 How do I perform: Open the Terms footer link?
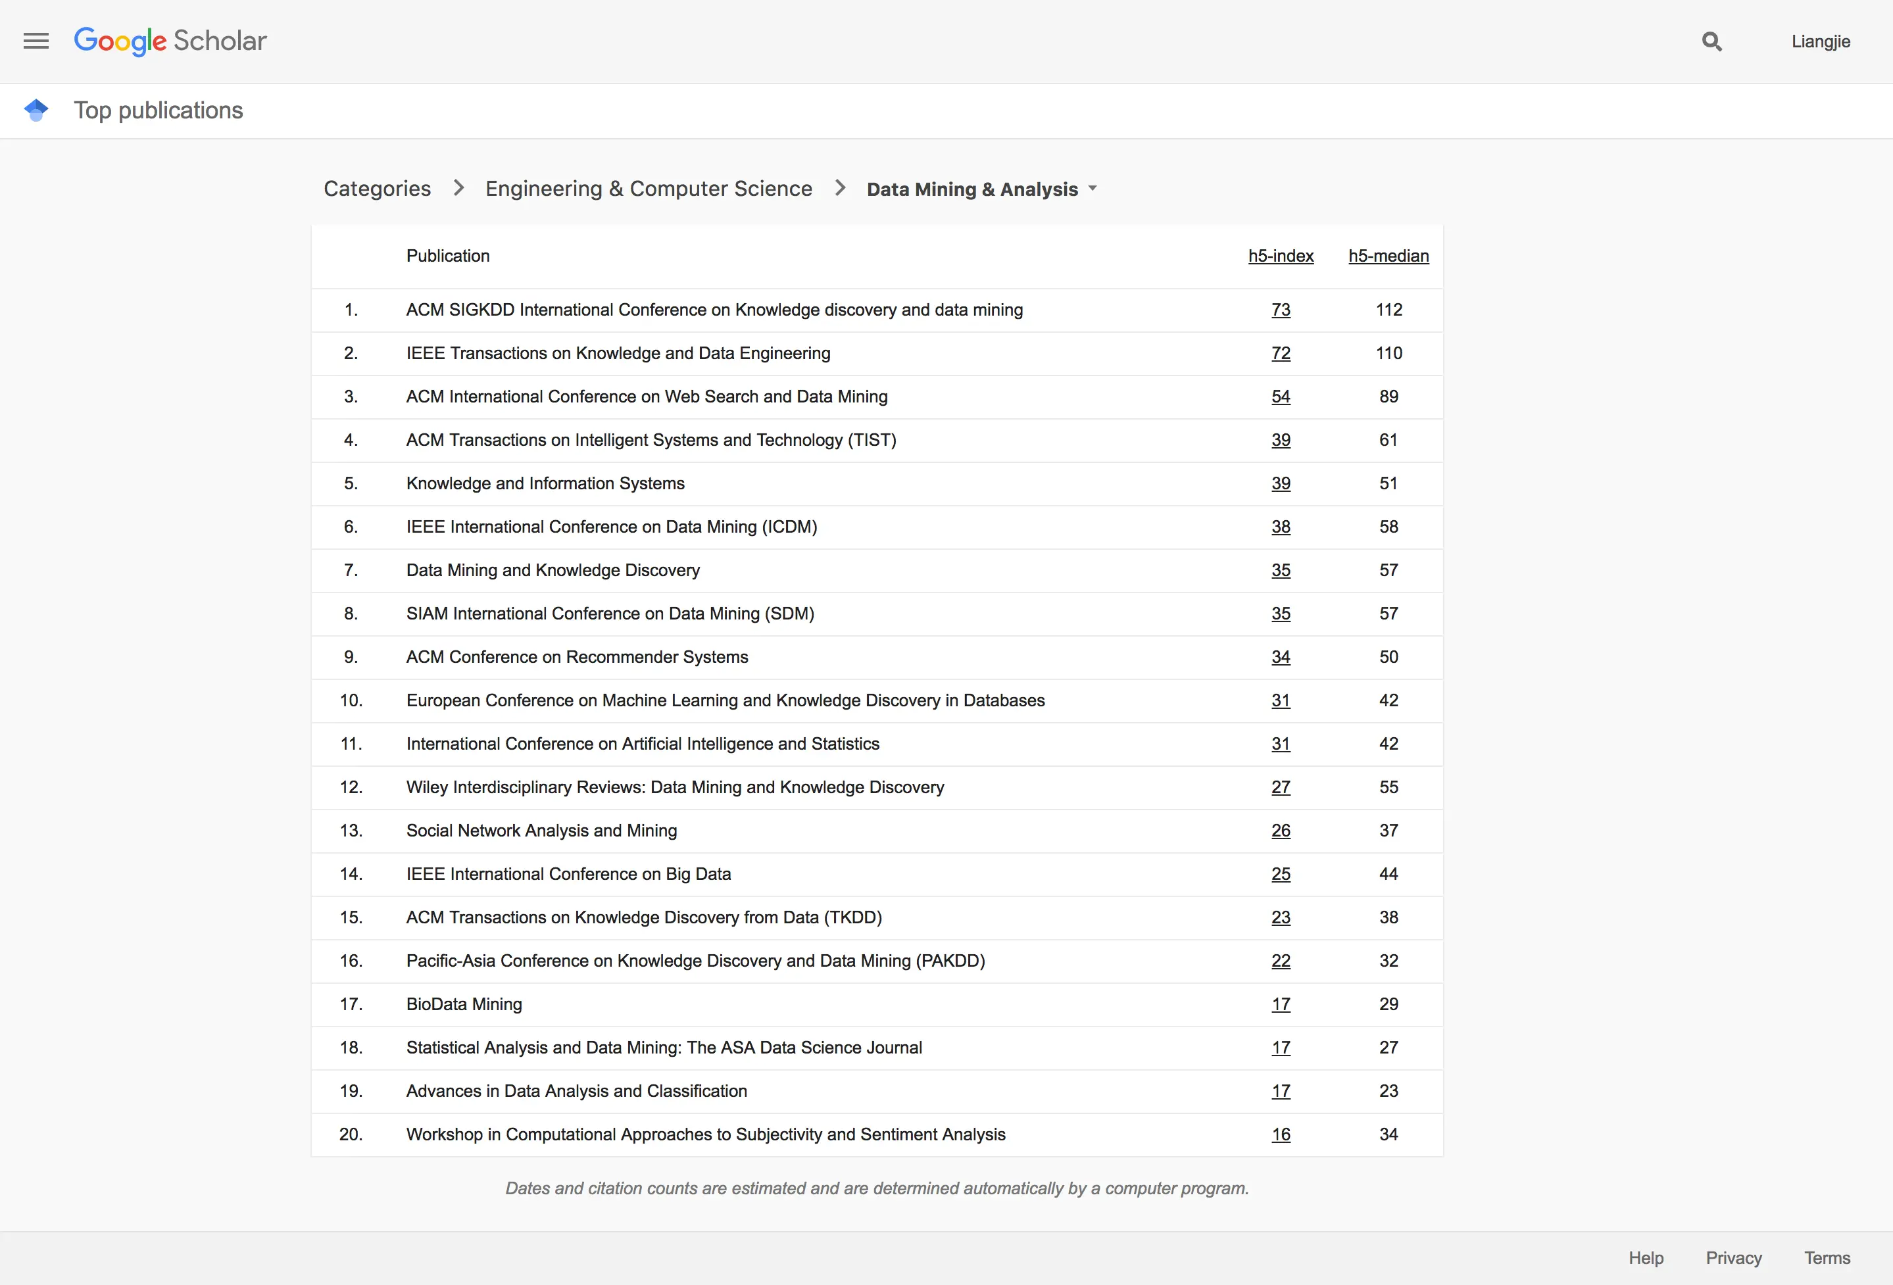(x=1827, y=1258)
